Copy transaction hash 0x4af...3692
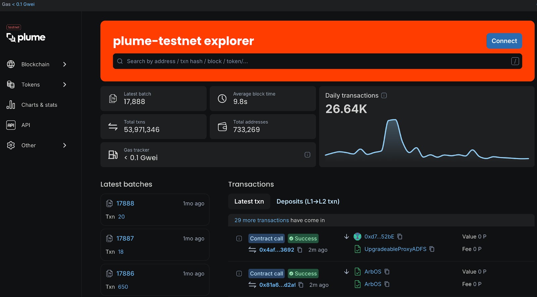Screen dimensions: 537x297 pos(300,250)
